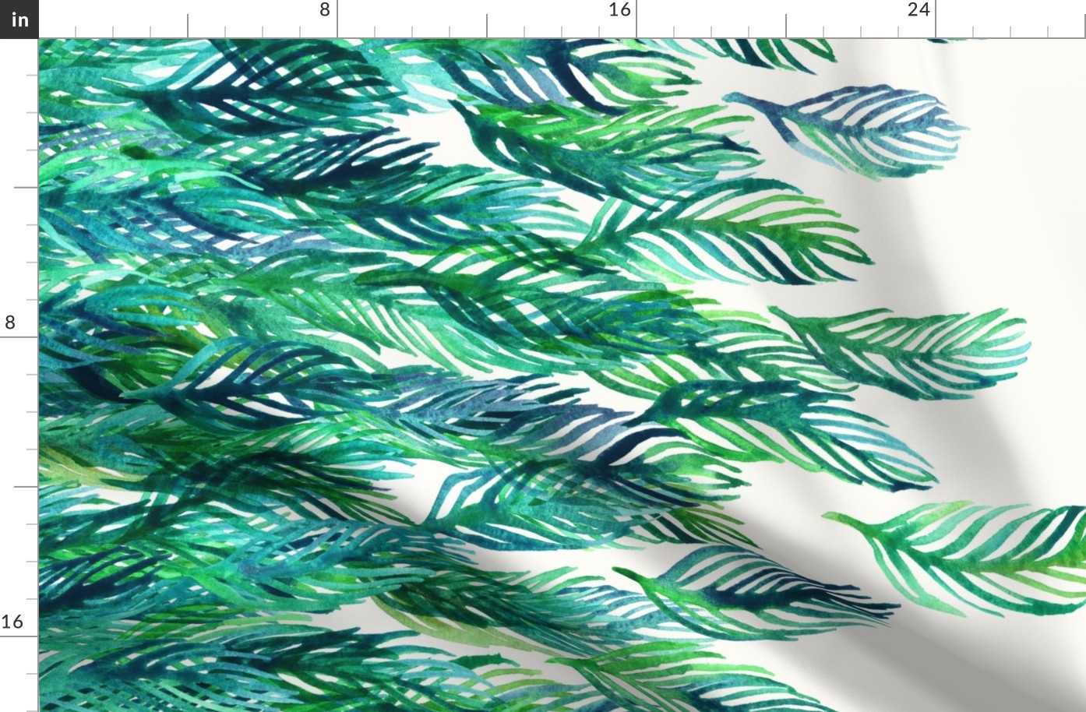This screenshot has width=1086, height=712.
Task: Click the 16 label on left ruler
Action: tap(12, 622)
